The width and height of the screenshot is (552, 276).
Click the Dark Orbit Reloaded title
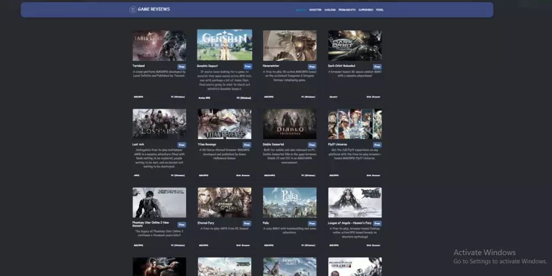(x=342, y=66)
